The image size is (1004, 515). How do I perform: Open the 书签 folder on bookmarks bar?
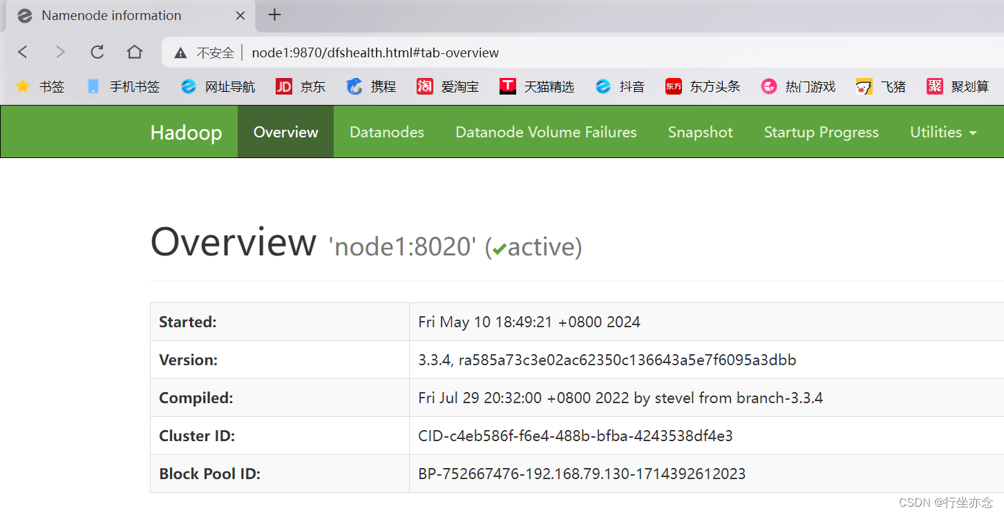[x=40, y=86]
